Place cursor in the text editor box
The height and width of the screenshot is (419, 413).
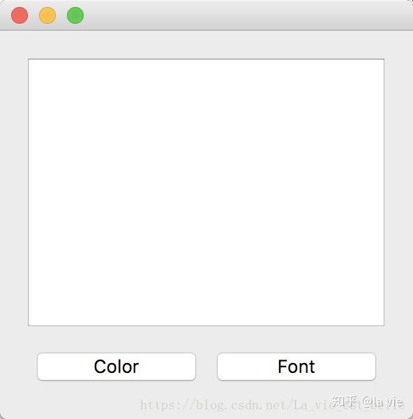206,192
